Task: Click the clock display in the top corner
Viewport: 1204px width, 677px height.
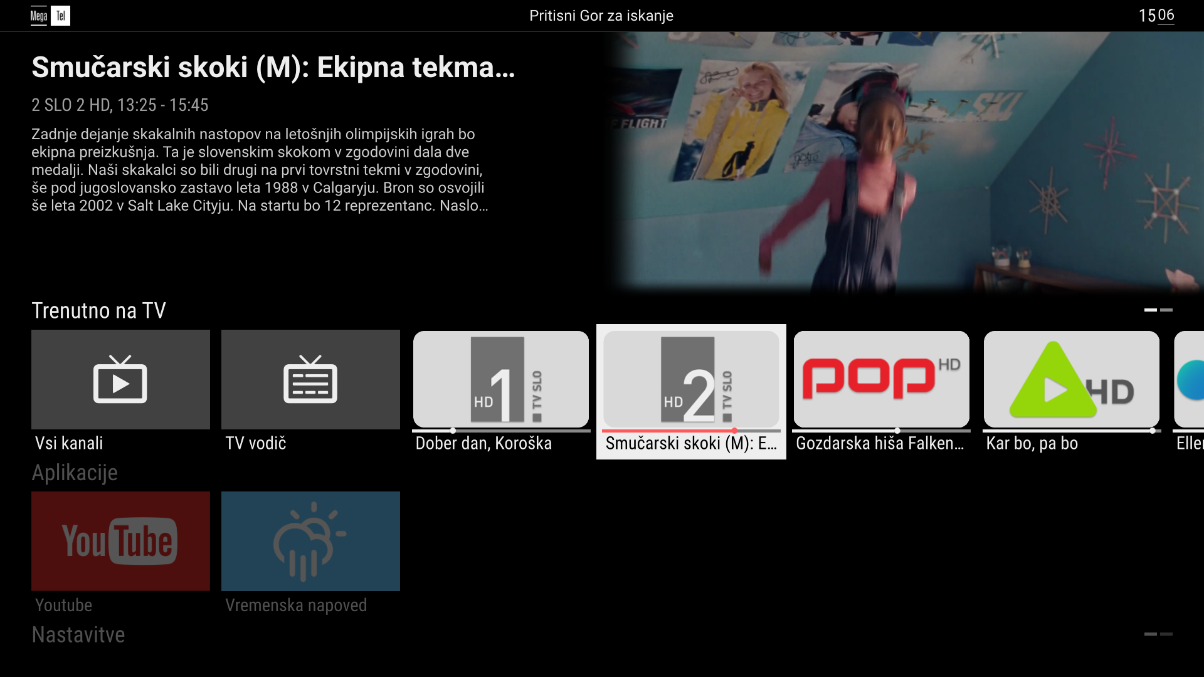Action: point(1156,16)
